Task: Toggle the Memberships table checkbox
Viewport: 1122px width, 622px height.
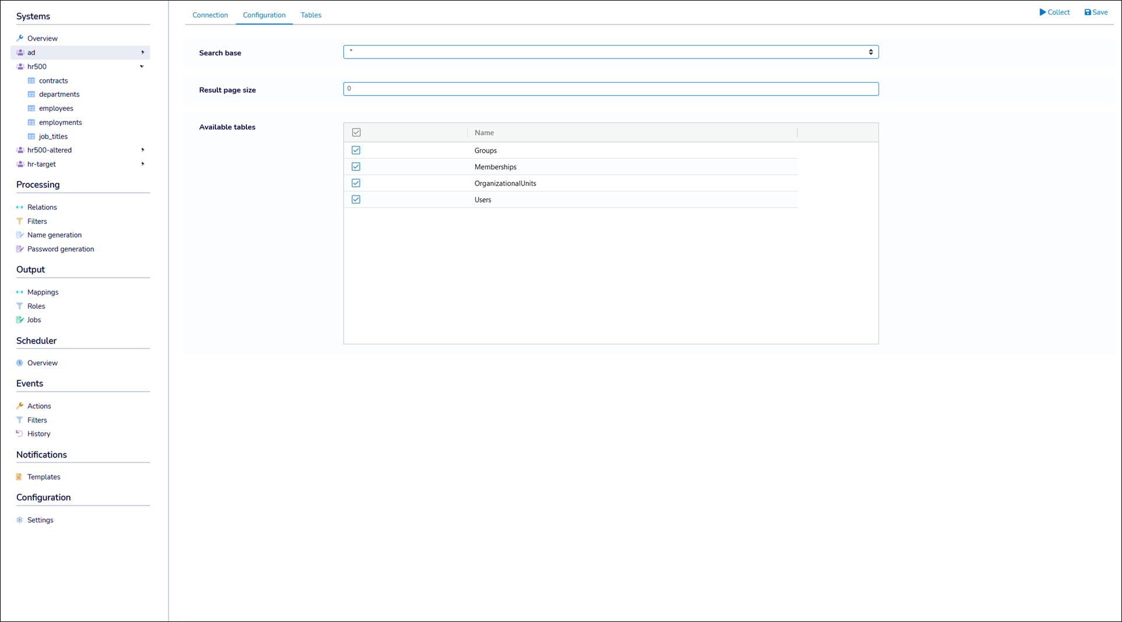Action: coord(356,167)
